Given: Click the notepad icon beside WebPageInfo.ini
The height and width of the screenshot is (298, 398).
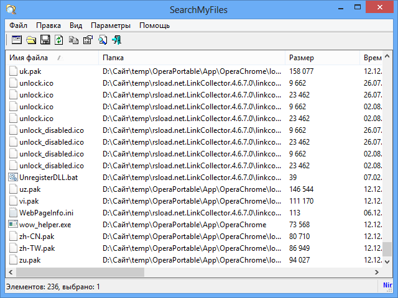Looking at the screenshot, I should click(x=13, y=212).
